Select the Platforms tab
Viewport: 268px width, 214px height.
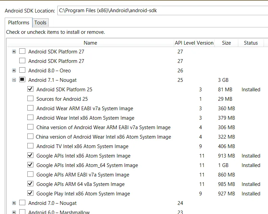tap(19, 23)
